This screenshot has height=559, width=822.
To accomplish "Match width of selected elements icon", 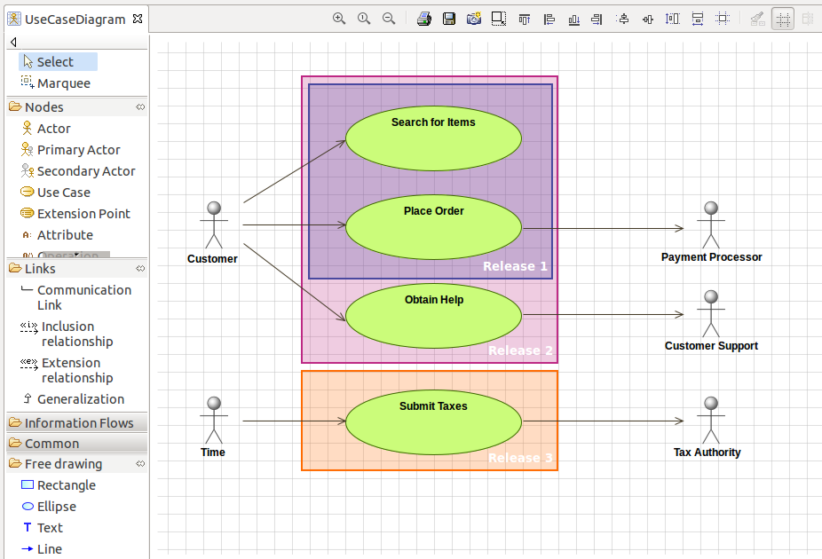I will pyautogui.click(x=697, y=20).
